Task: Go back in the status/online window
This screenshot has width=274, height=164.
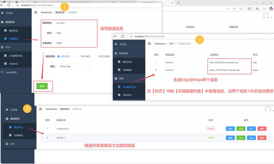Action: click(115, 36)
